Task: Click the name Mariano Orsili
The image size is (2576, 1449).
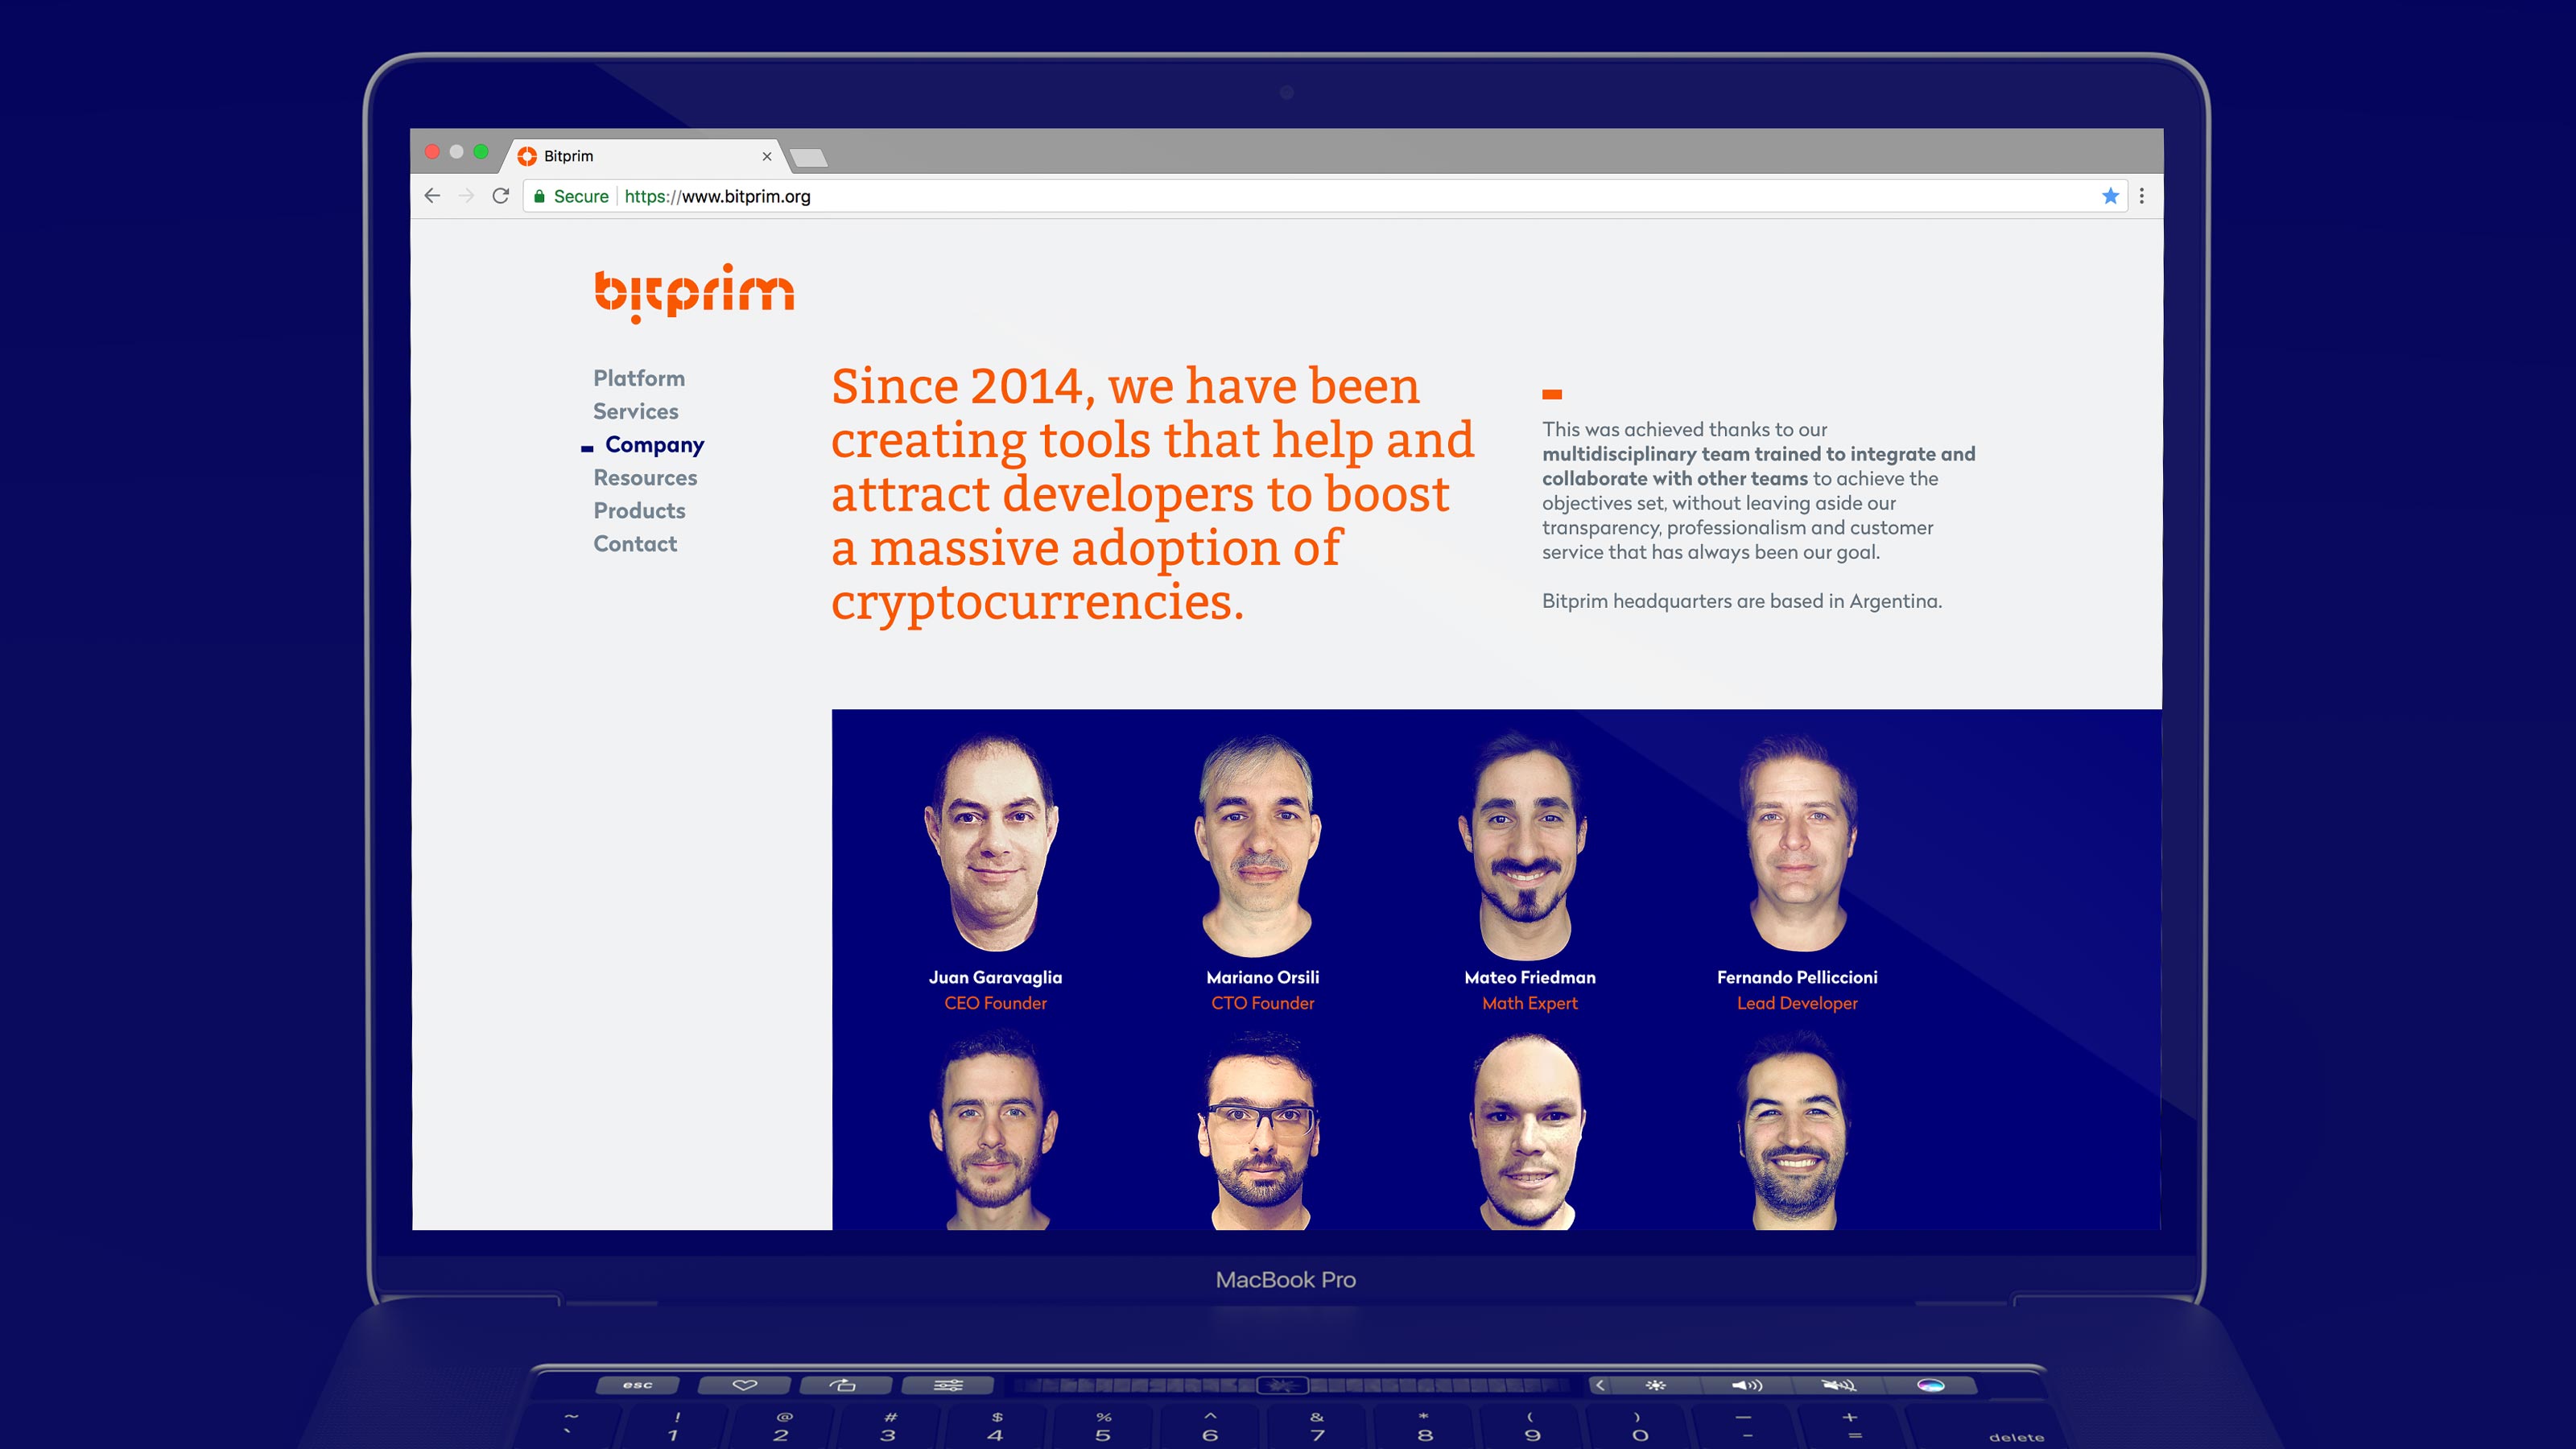Action: click(1262, 977)
